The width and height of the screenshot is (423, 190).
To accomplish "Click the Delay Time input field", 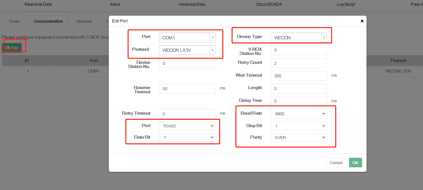I will coord(299,101).
